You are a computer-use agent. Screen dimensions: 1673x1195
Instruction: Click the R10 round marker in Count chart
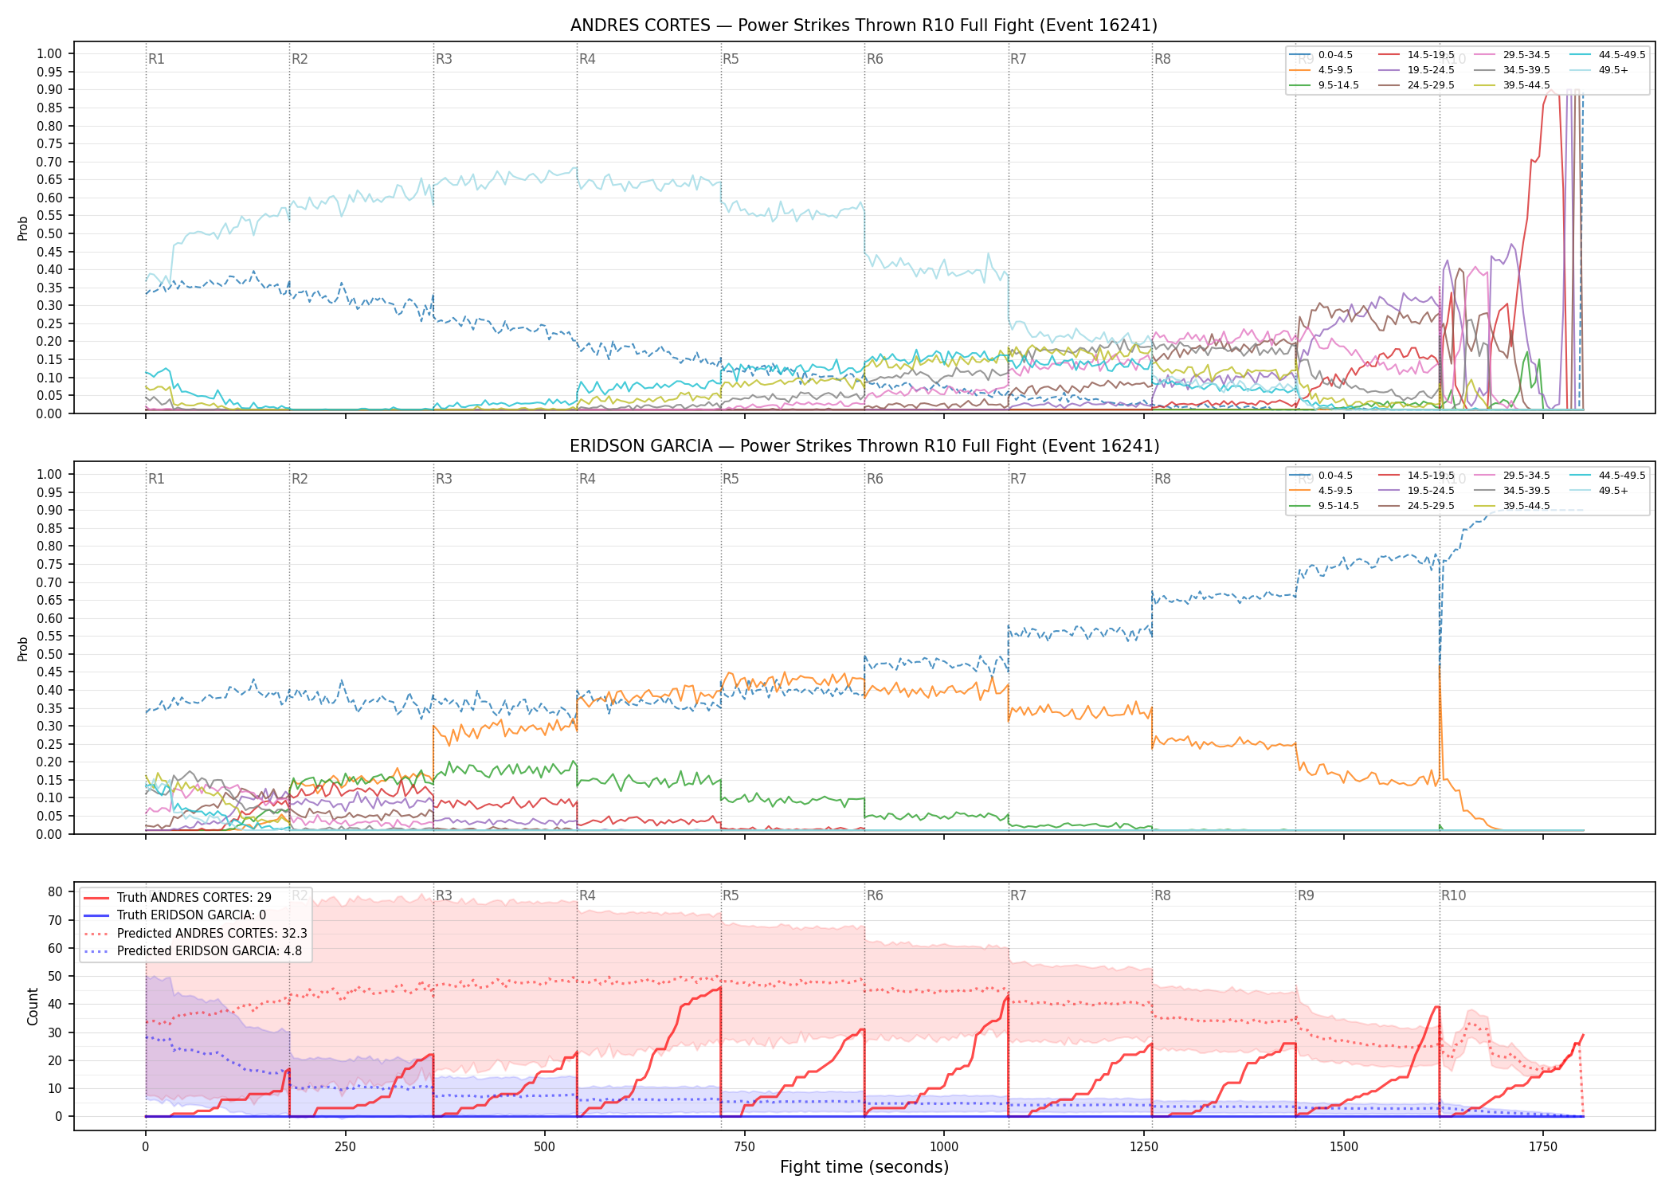(x=1453, y=895)
